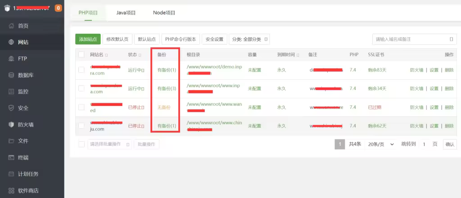Screen dimensions: 461x198
Task: Click the 跳转到 page number field
Action: (424, 144)
